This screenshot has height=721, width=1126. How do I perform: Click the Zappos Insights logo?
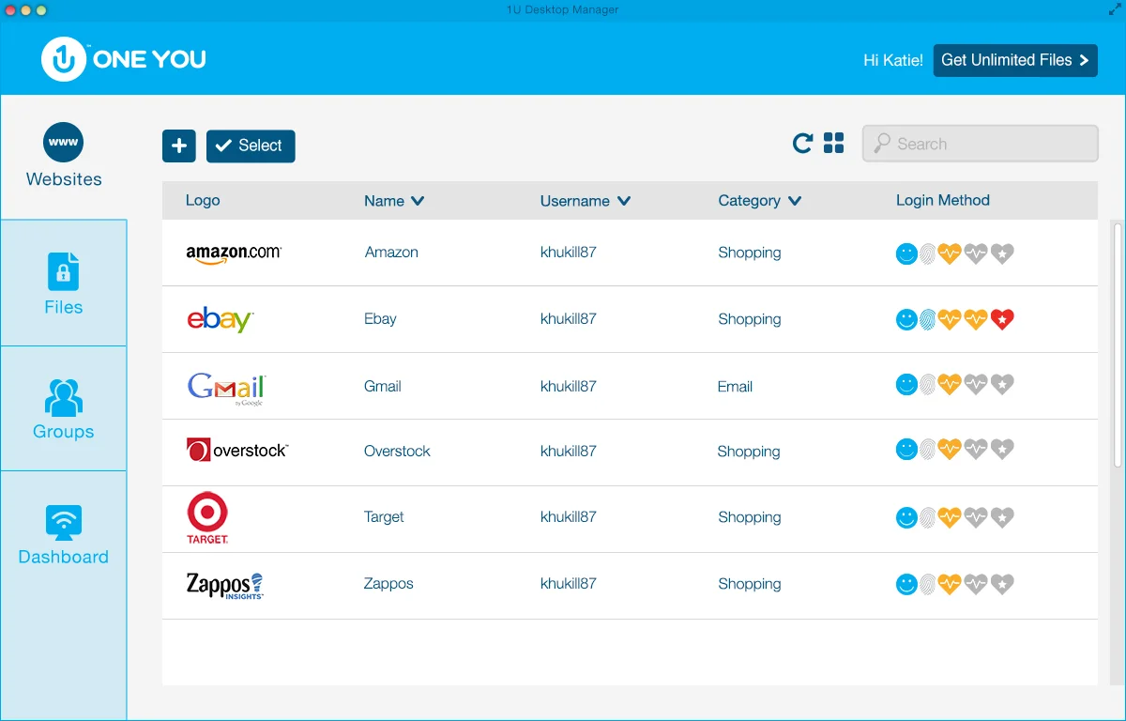[x=225, y=585]
